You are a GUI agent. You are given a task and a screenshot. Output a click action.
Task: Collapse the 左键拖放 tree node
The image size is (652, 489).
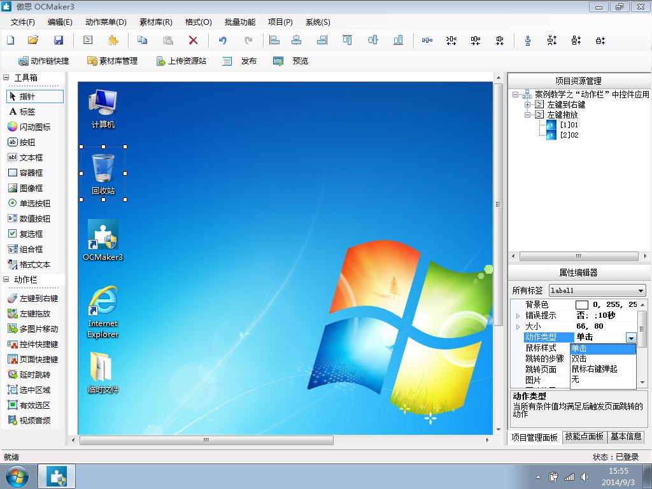527,115
